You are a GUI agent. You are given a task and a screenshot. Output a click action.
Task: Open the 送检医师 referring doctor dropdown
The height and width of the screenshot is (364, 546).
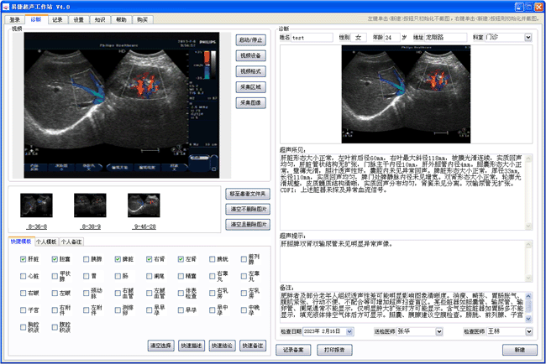click(x=438, y=331)
